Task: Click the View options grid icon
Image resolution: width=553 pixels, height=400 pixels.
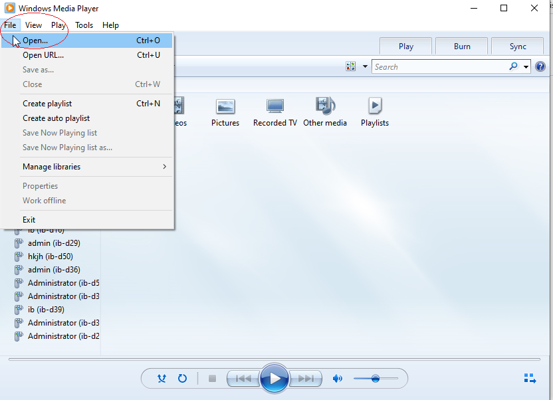Action: pos(350,66)
